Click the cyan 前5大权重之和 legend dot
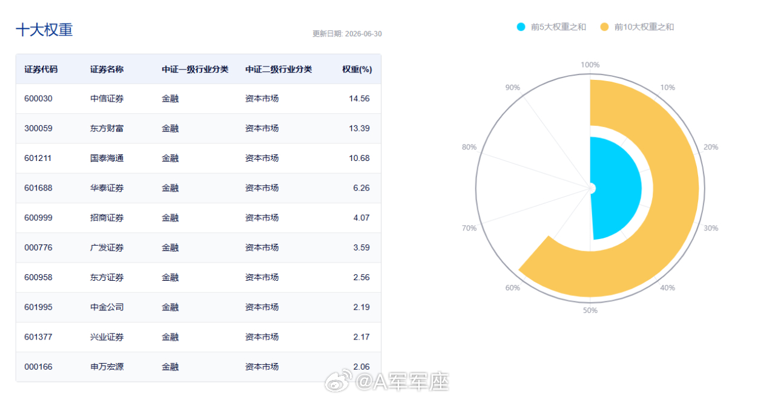The width and height of the screenshot is (775, 400). (521, 27)
